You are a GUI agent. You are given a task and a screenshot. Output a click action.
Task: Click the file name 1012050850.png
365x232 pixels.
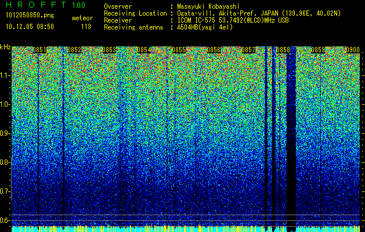(30, 16)
